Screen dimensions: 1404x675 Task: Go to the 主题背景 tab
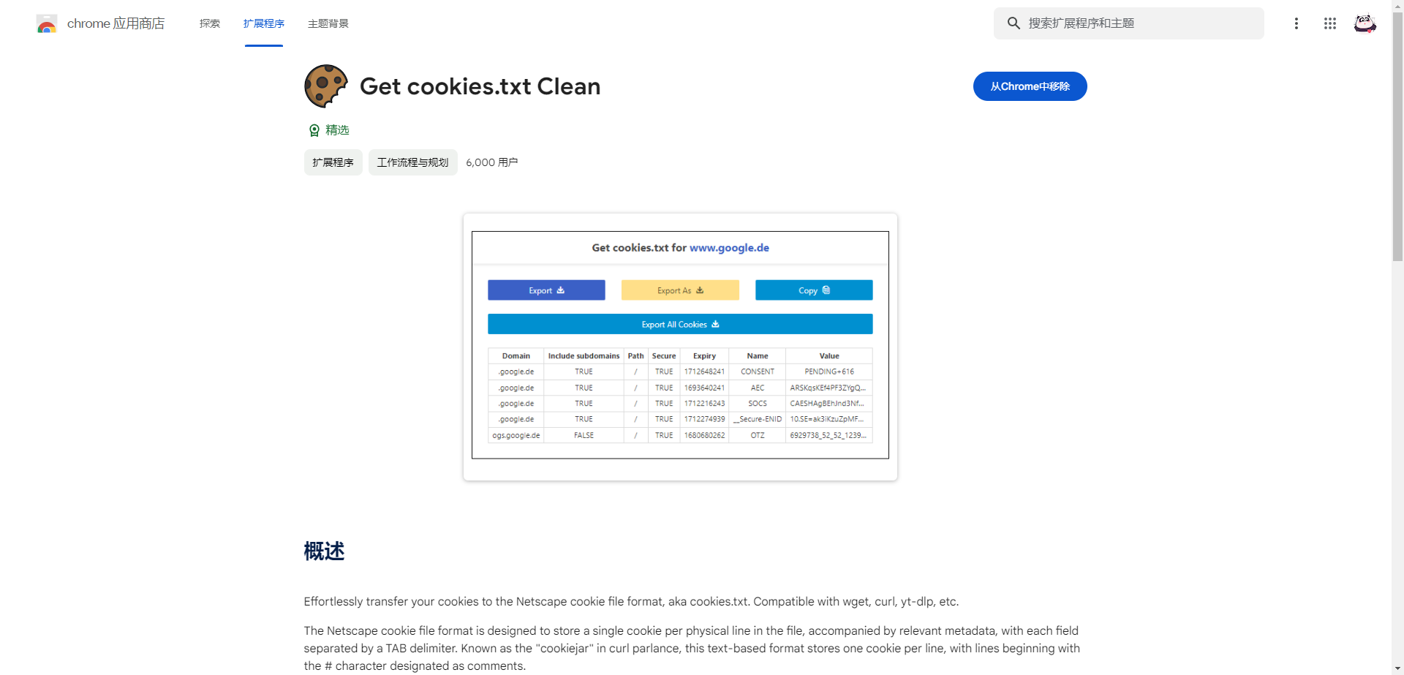point(328,23)
